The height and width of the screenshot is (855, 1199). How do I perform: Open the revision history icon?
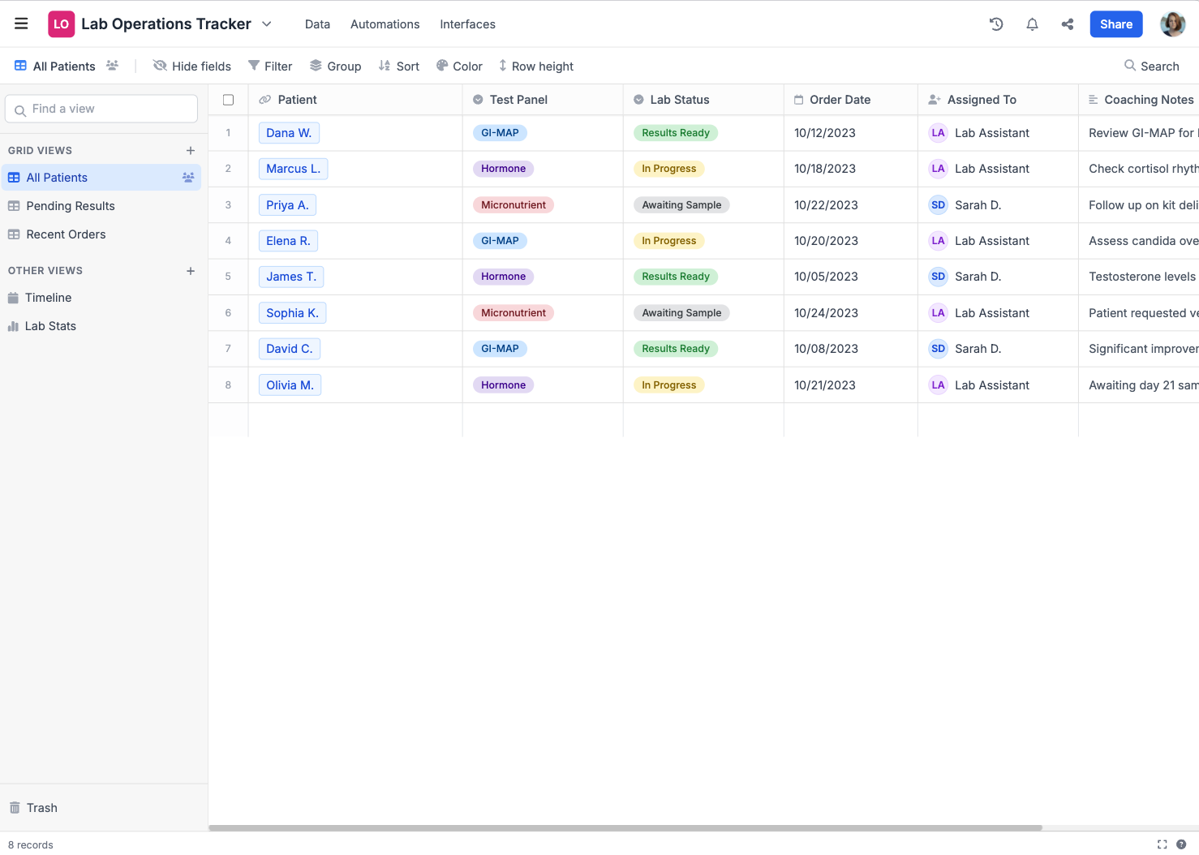point(996,24)
